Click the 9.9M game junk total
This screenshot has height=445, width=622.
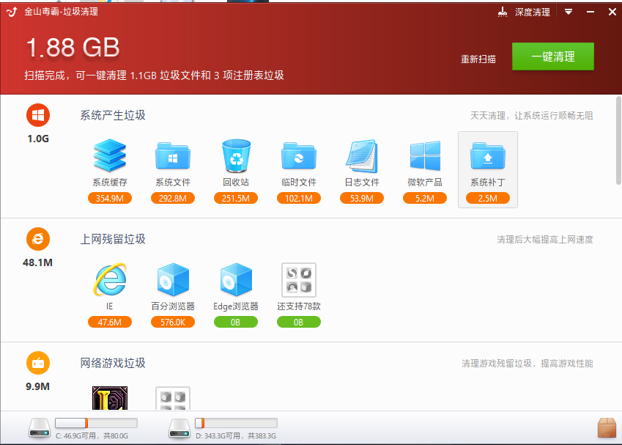pos(37,386)
